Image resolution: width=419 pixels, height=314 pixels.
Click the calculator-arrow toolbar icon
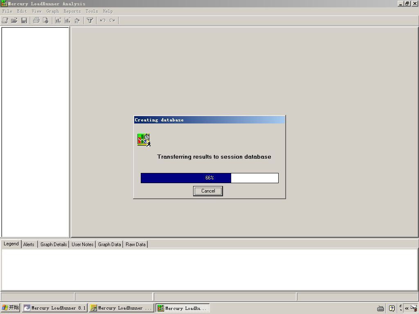[x=77, y=20]
